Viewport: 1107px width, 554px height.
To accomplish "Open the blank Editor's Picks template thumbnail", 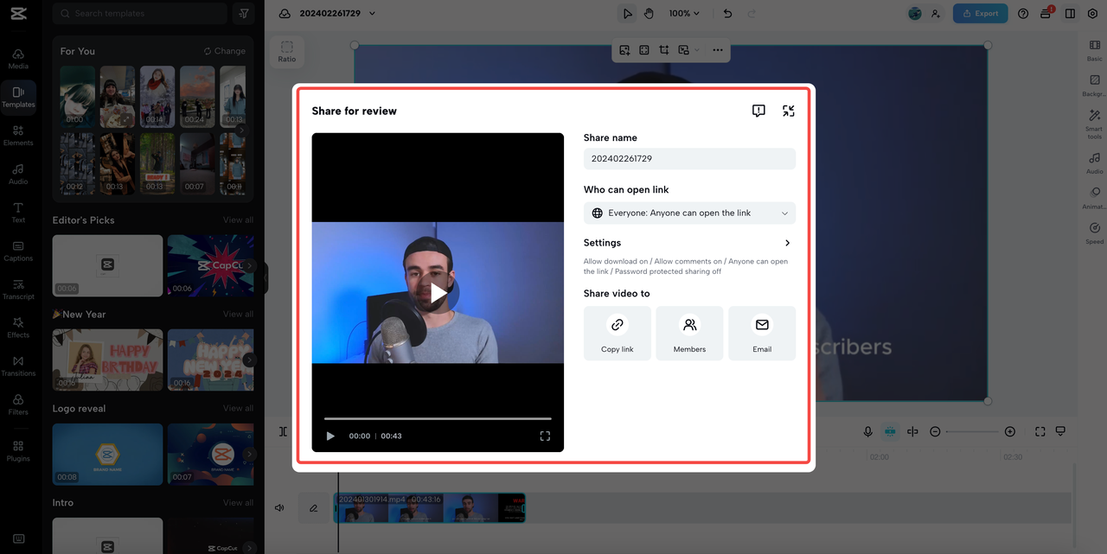I will pyautogui.click(x=107, y=265).
